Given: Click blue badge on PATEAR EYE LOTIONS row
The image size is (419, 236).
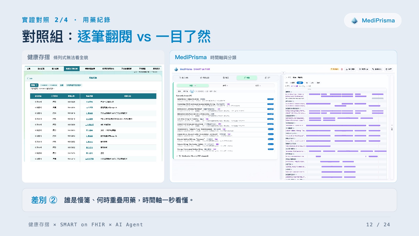Looking at the screenshot, I should [271, 109].
